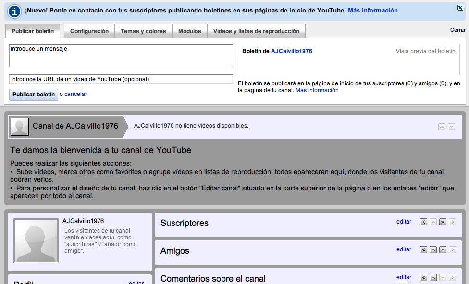
Task: Click the large profile picture placeholder
Action: pyautogui.click(x=36, y=241)
